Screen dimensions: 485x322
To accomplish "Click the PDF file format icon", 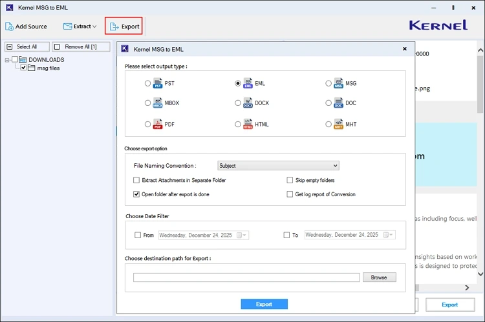I will point(158,124).
